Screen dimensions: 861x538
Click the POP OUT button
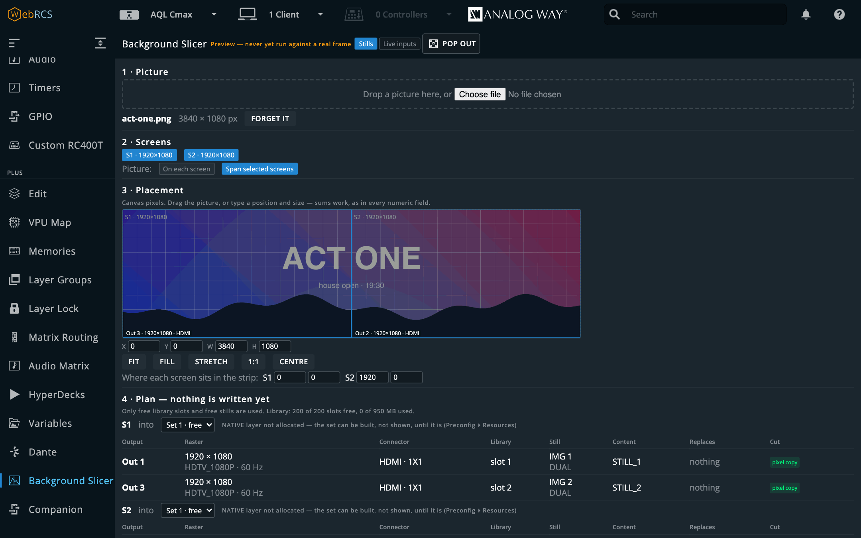(451, 44)
